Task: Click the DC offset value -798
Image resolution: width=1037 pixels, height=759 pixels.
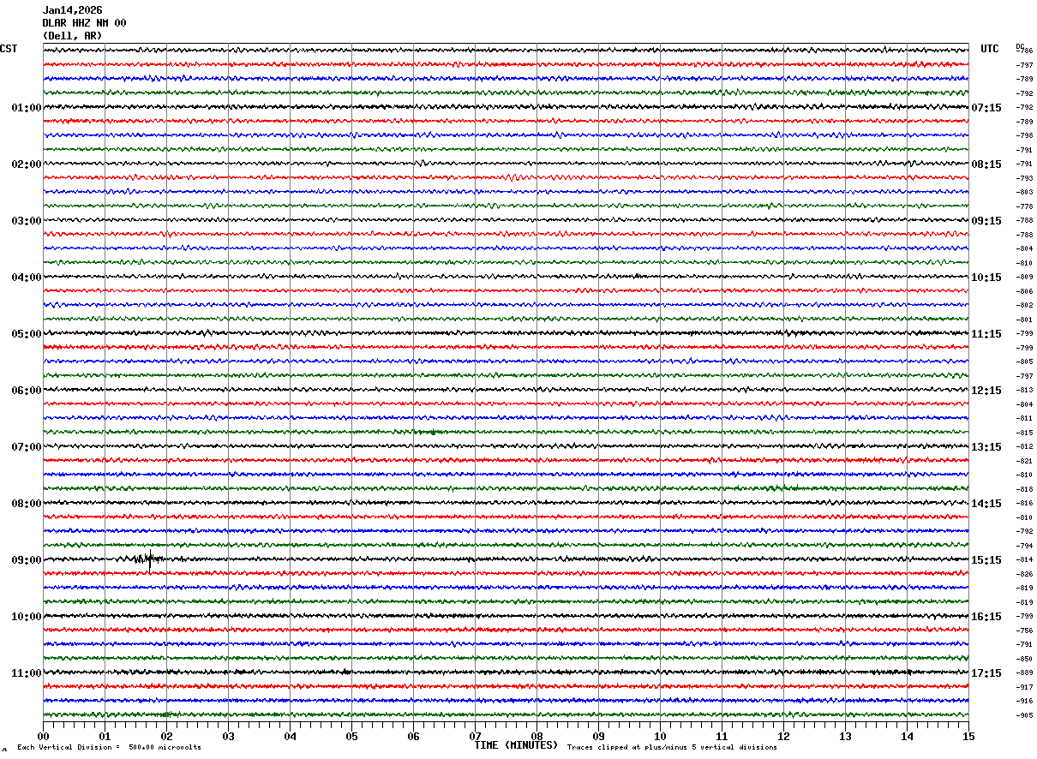Action: point(1024,135)
